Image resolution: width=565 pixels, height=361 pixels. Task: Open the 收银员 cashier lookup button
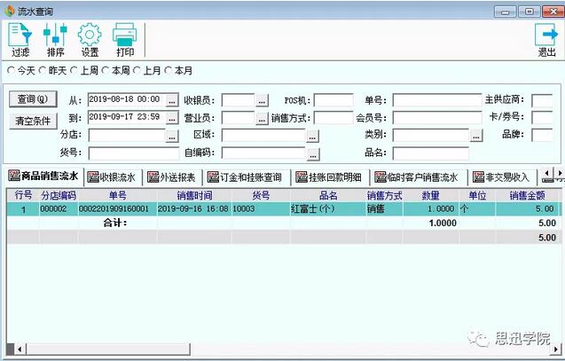click(262, 100)
